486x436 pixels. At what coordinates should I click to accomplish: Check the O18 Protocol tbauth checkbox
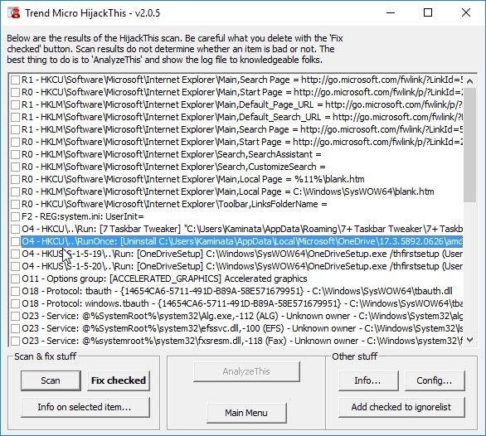click(15, 291)
